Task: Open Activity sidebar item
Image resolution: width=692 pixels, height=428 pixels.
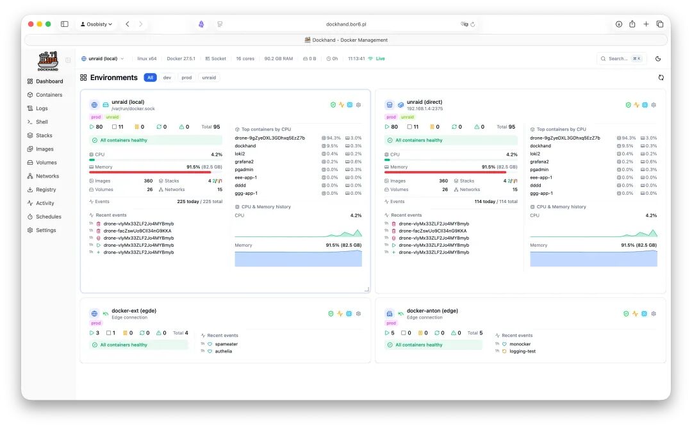Action: tap(40, 203)
